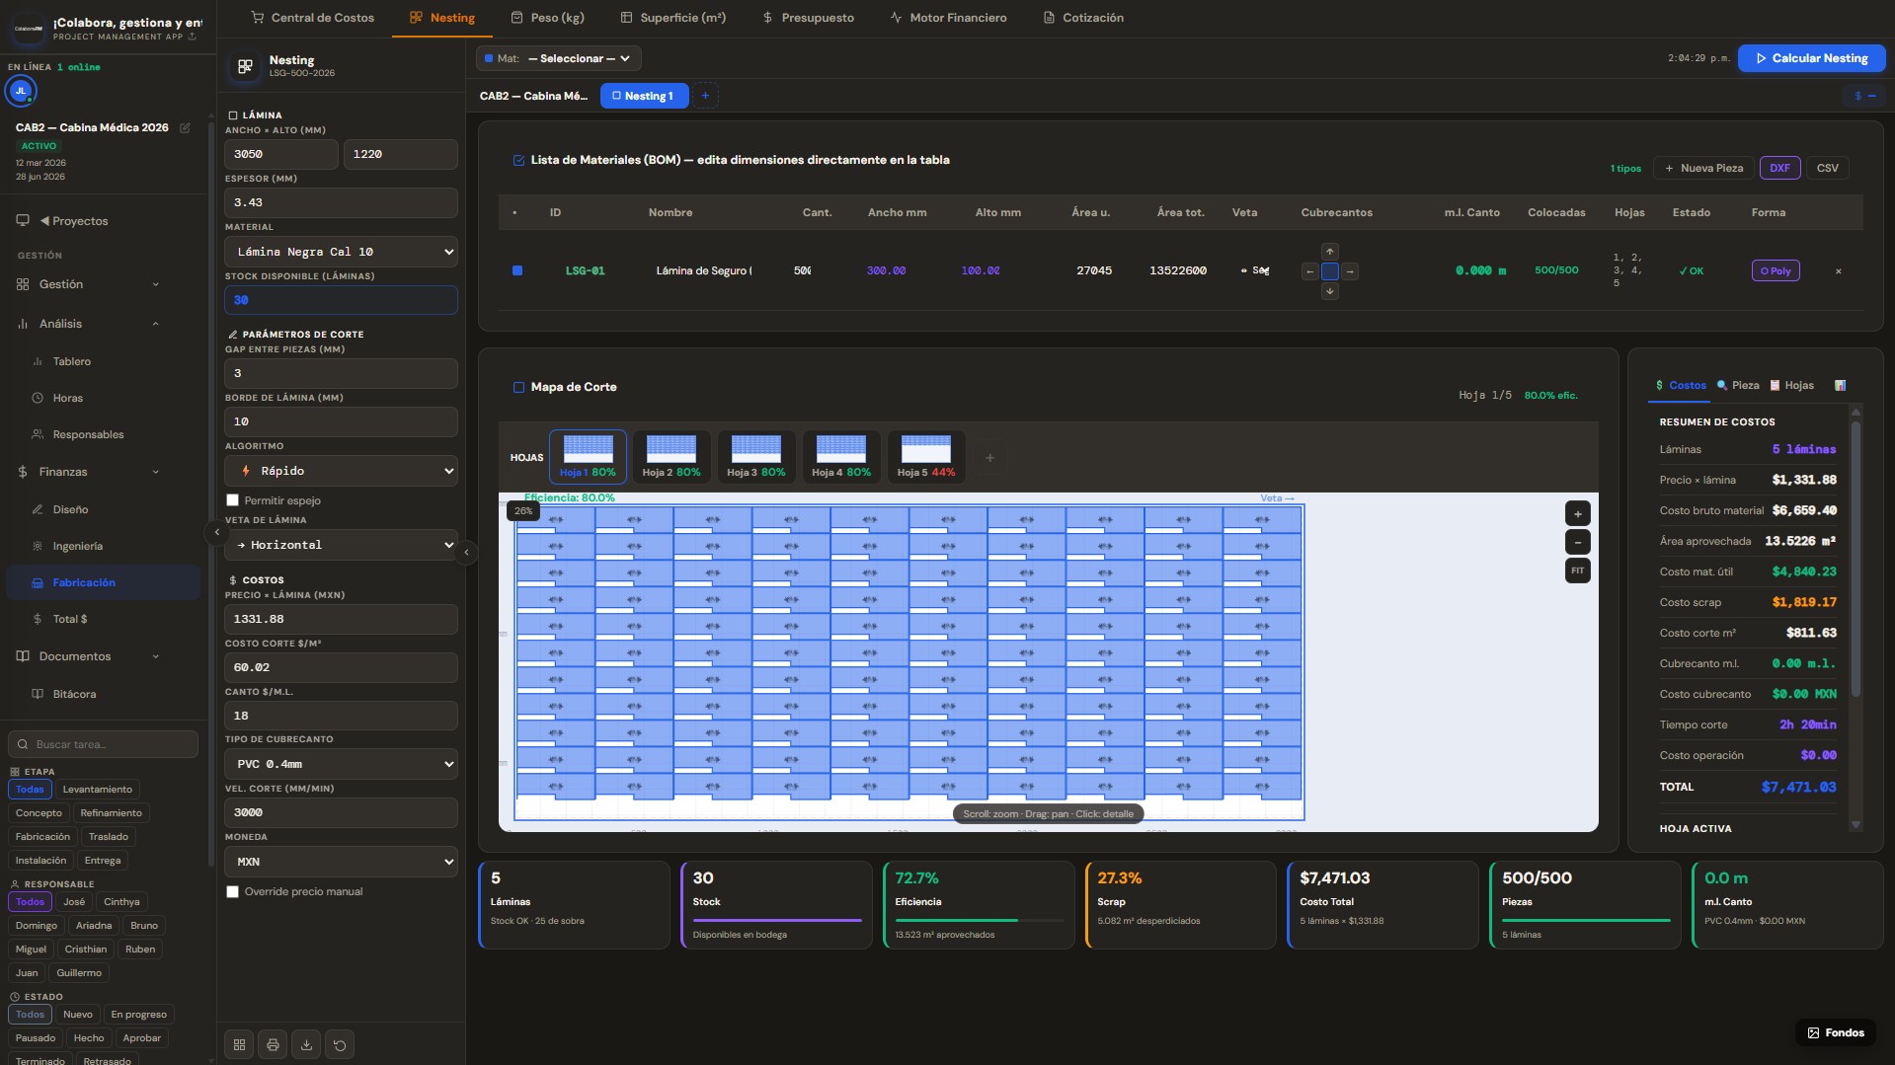Image resolution: width=1895 pixels, height=1065 pixels.
Task: Export BOM with DXF button
Action: (1779, 168)
